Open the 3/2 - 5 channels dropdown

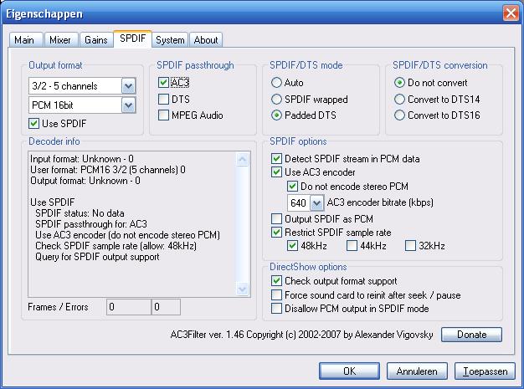pos(127,85)
